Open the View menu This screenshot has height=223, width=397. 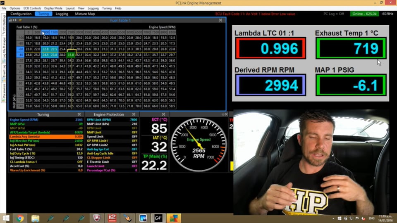point(81,8)
